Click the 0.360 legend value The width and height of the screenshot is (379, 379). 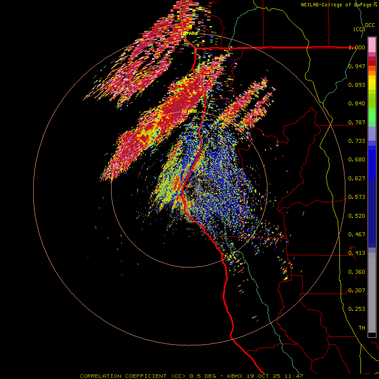[357, 272]
